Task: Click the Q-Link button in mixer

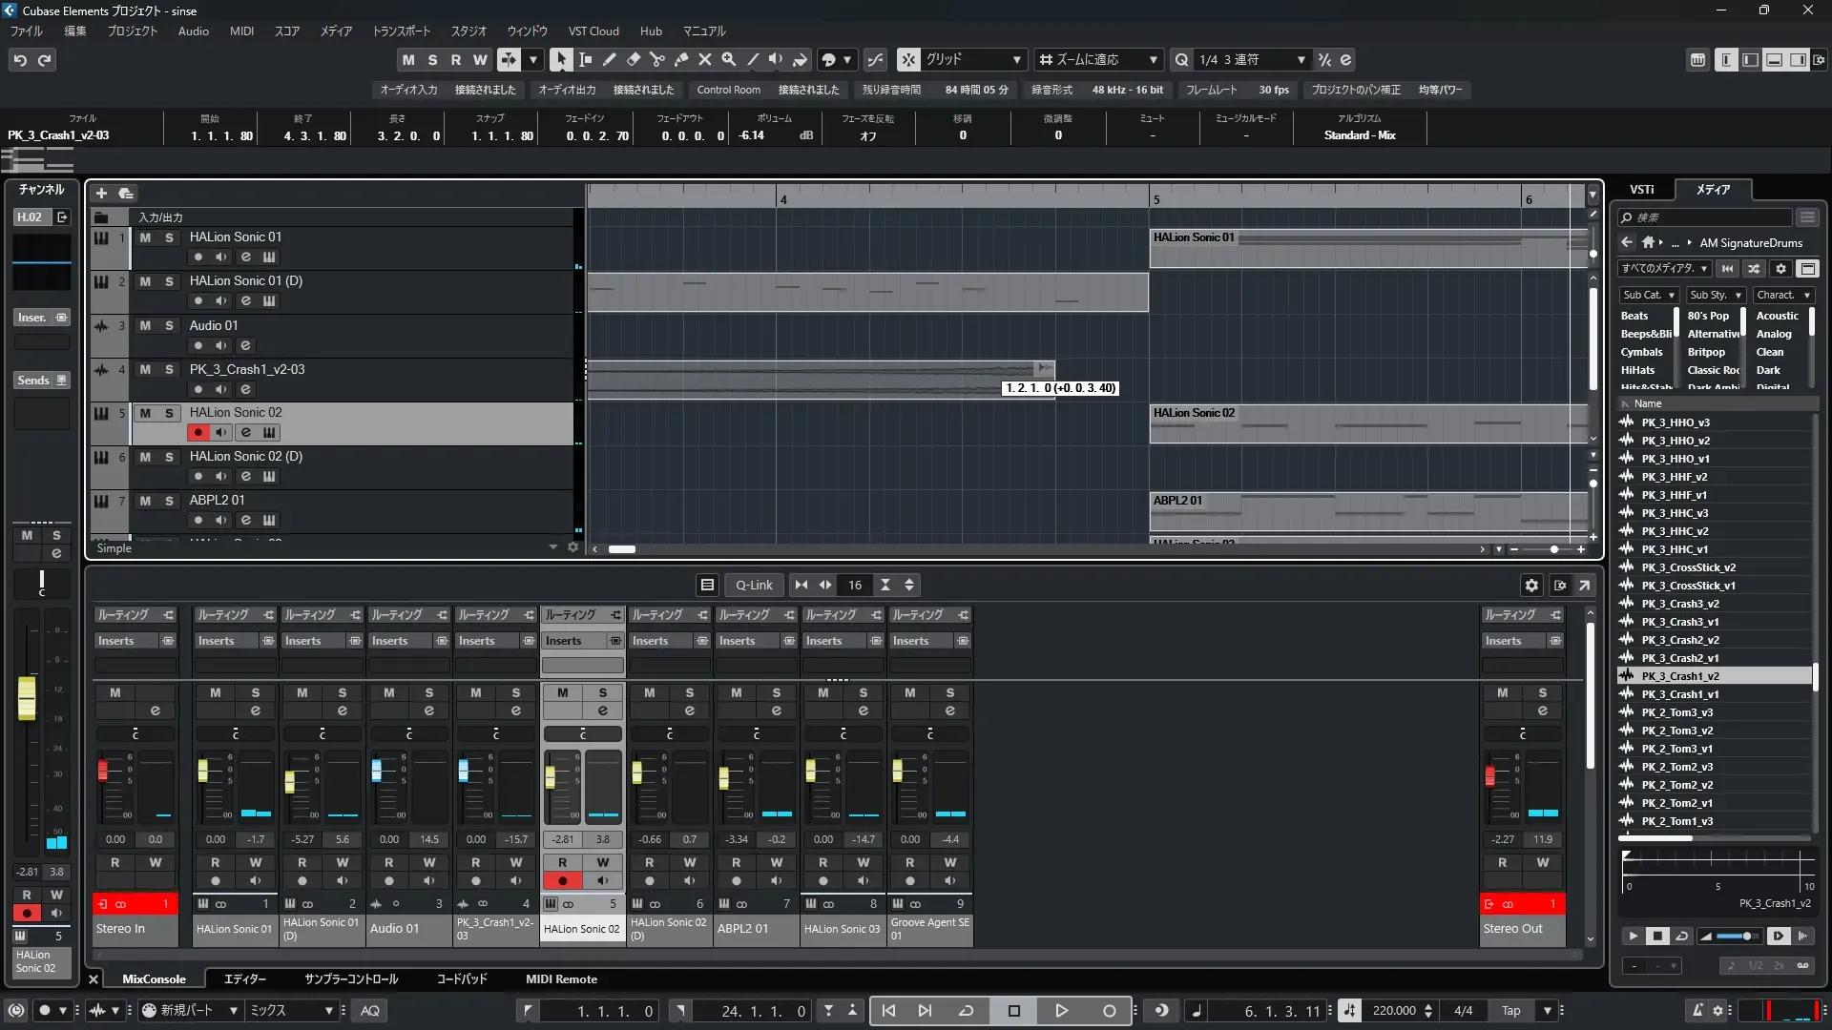Action: click(754, 586)
